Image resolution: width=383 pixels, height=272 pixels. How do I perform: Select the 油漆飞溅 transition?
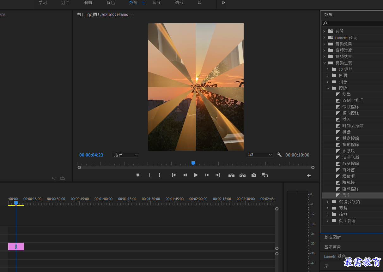point(350,157)
